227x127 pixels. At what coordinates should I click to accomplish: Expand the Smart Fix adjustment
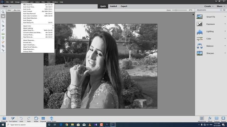click(x=225, y=17)
